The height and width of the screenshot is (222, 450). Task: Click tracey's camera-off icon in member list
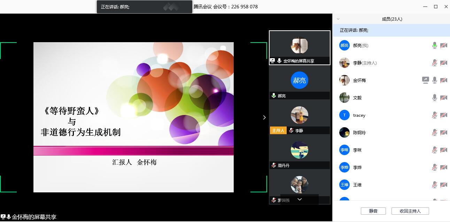click(444, 115)
